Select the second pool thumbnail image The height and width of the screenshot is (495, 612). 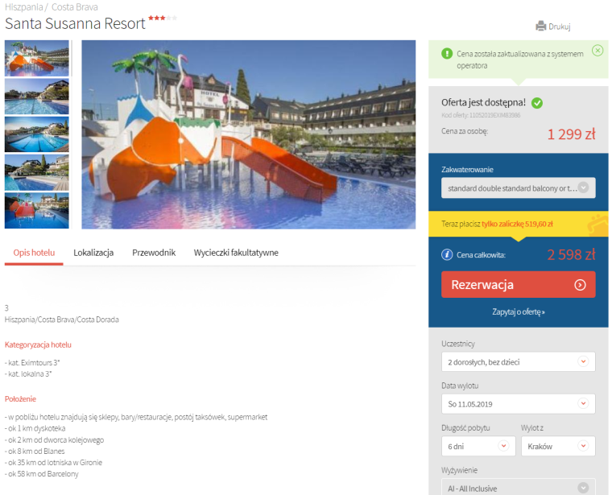click(x=37, y=97)
